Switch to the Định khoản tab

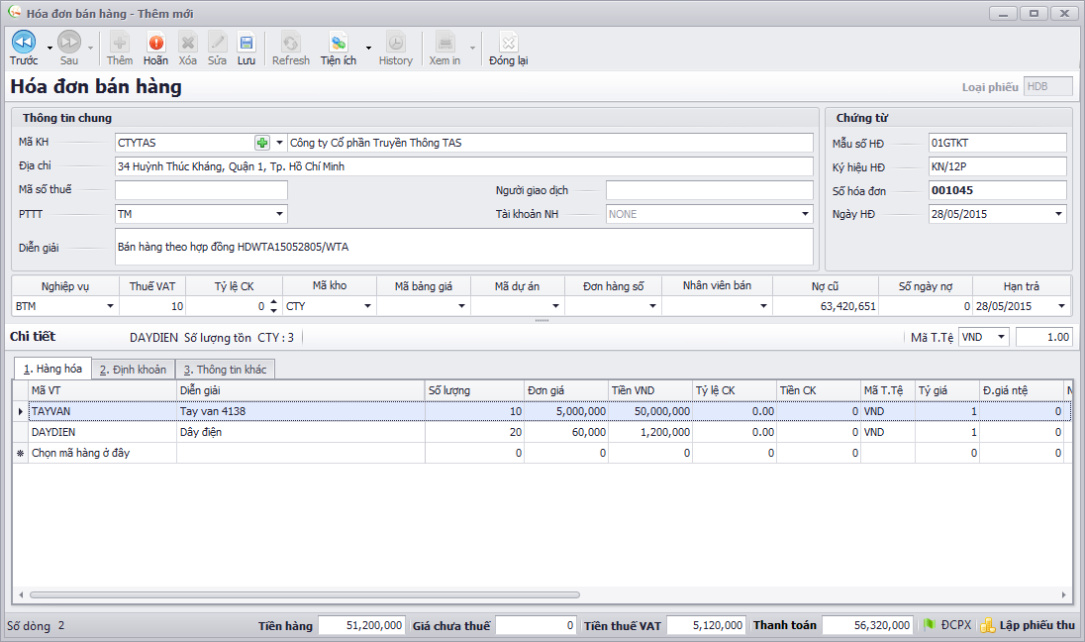coord(133,370)
